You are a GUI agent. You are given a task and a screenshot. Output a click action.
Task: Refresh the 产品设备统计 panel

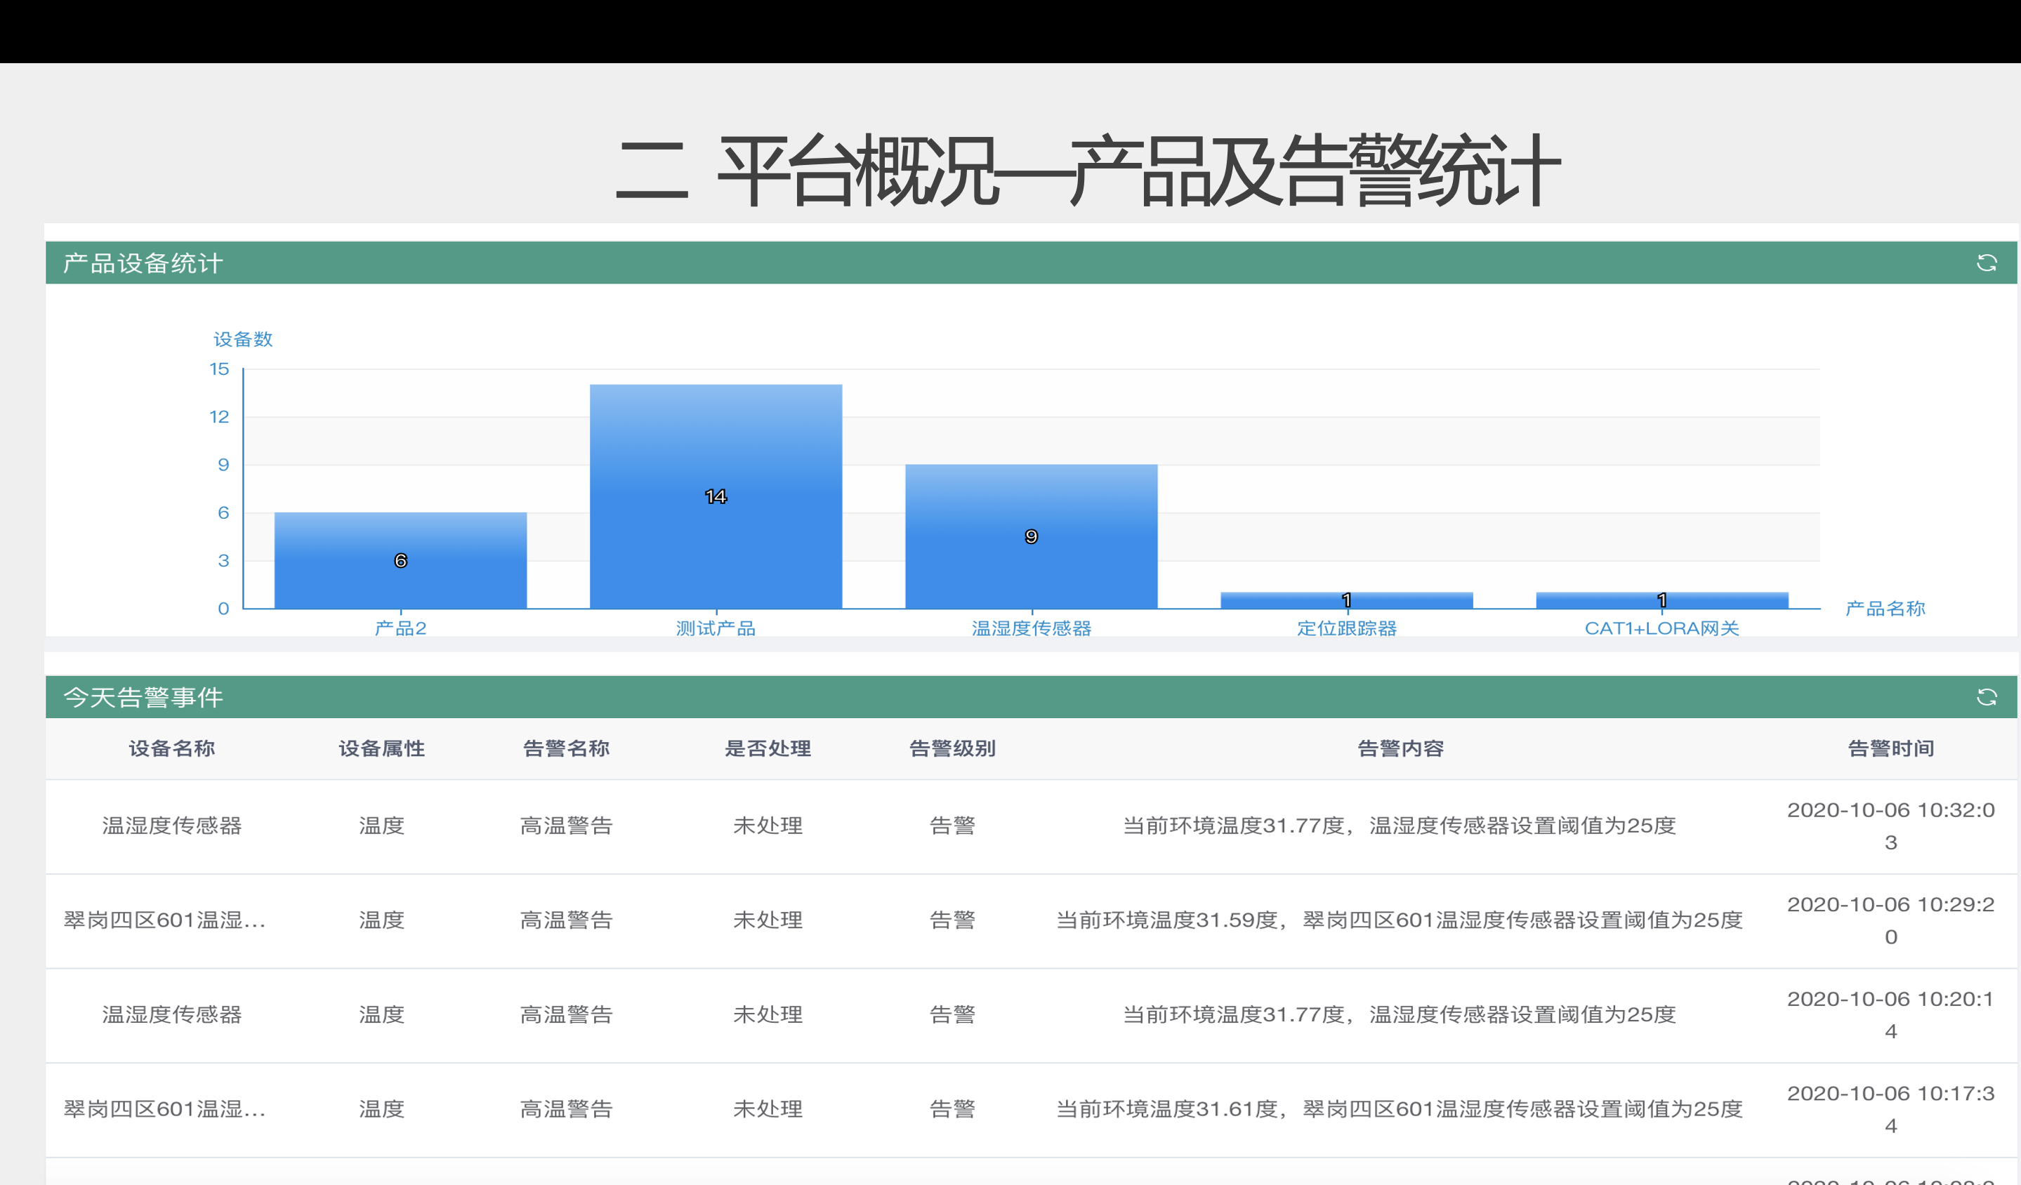(x=1986, y=263)
